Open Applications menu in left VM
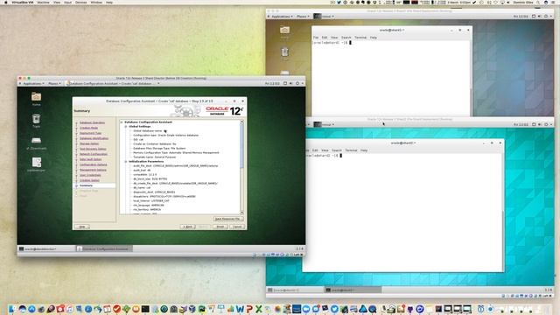The image size is (560, 315). (33, 84)
